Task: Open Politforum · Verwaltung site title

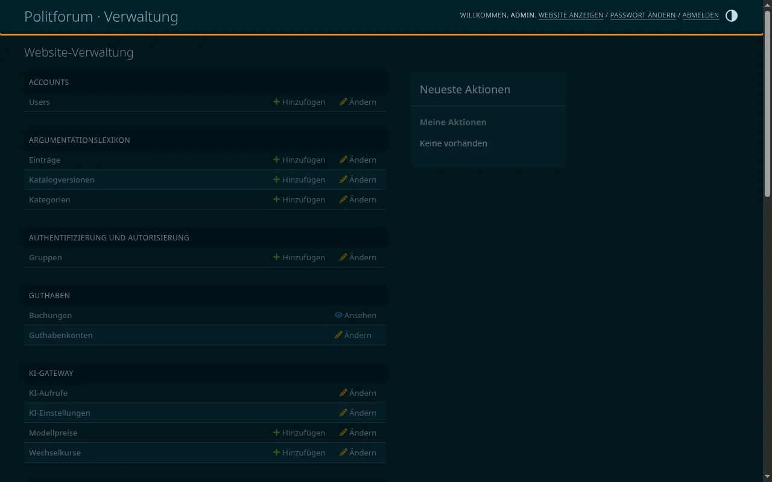Action: coord(101,17)
